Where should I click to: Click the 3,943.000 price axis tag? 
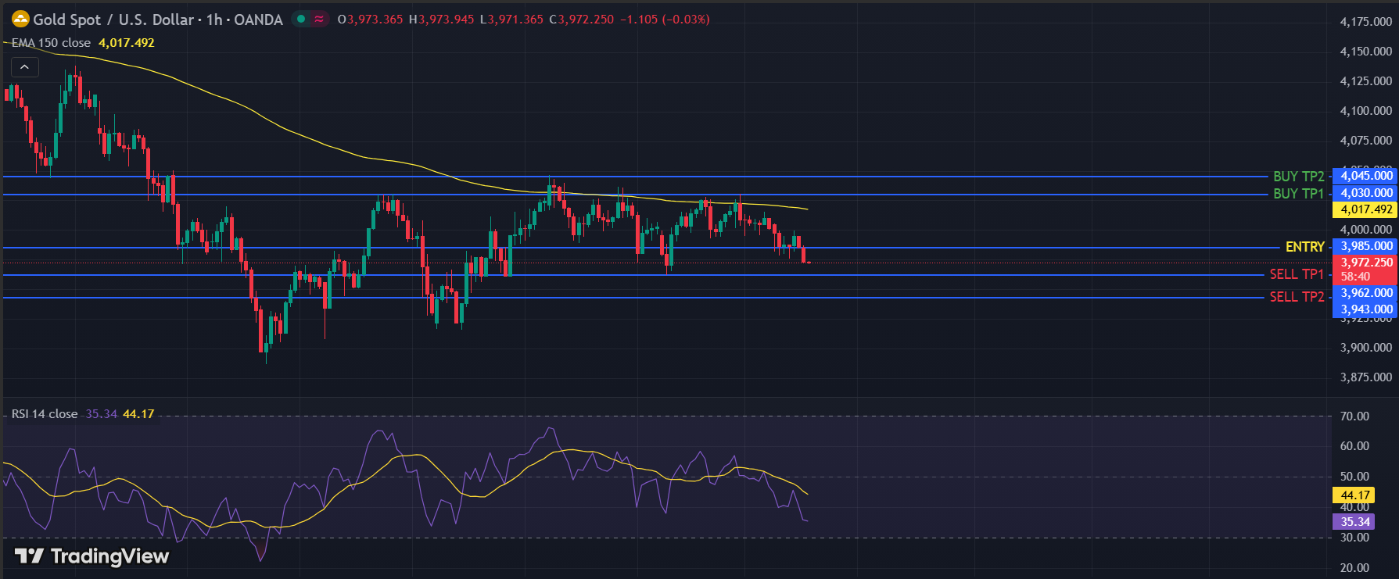(1365, 309)
